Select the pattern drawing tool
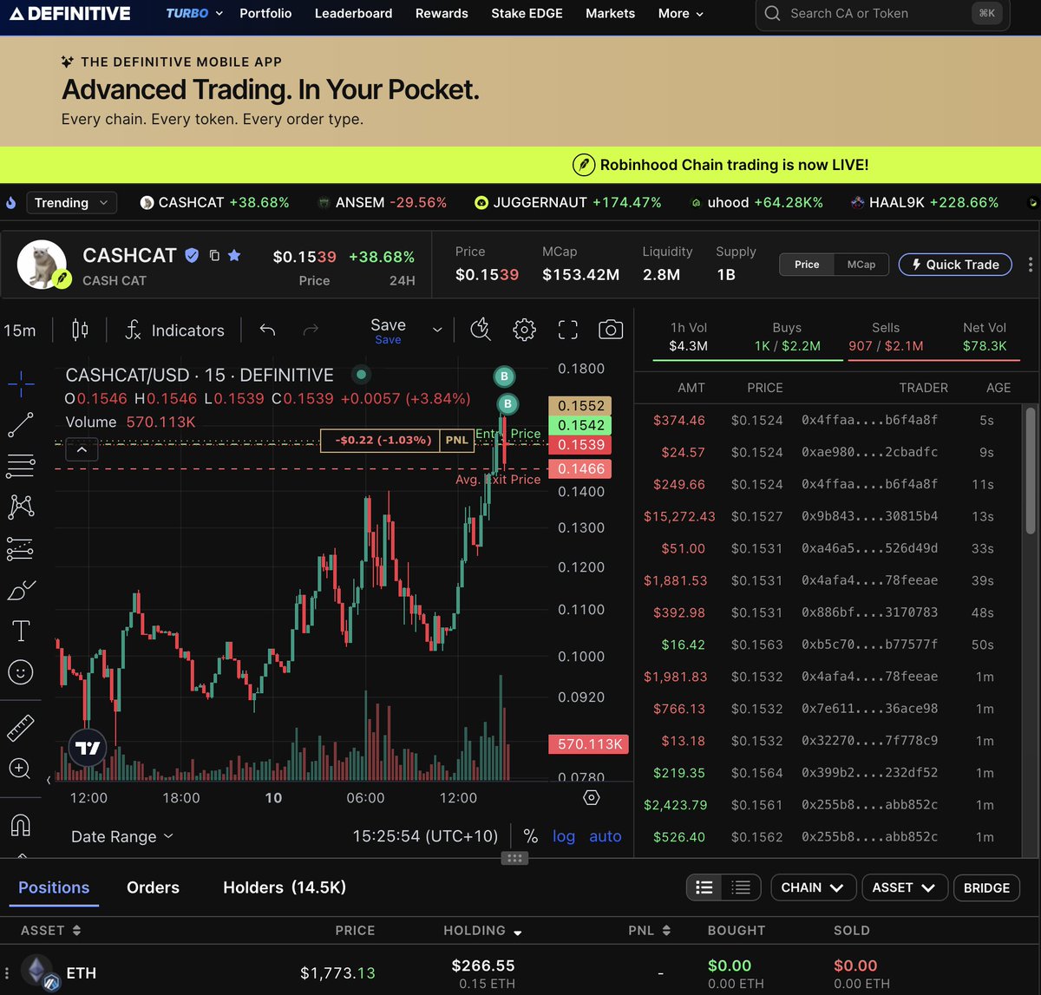Screen dimensions: 1041x995 [21, 507]
